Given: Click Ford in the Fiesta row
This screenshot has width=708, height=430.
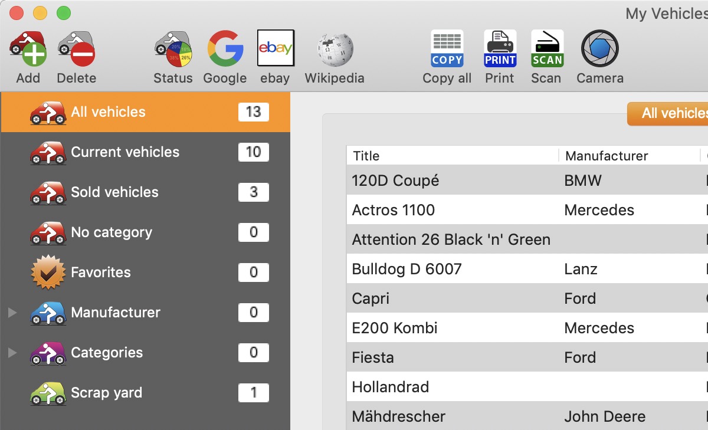Looking at the screenshot, I should tap(580, 357).
